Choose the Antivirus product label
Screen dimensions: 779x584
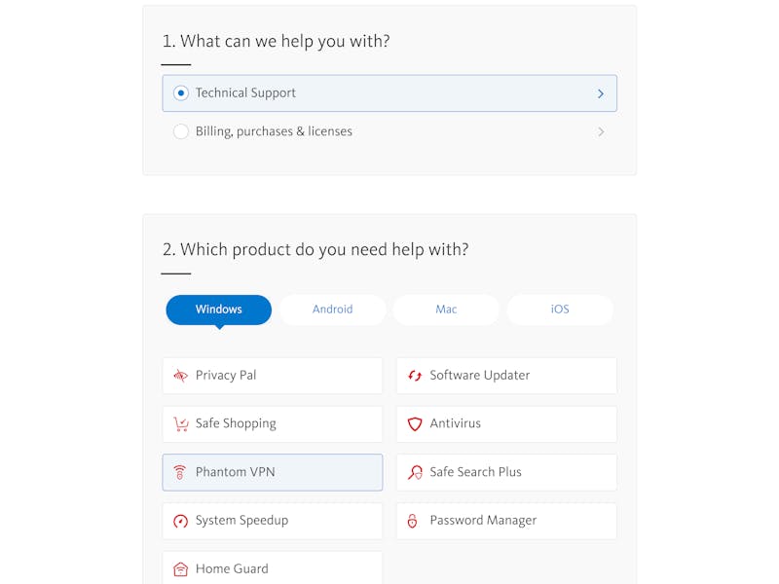(x=455, y=423)
